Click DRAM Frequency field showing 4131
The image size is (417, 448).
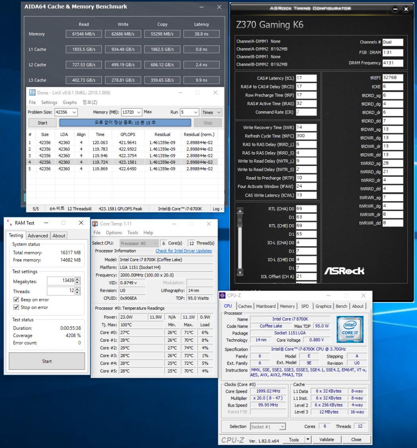393,63
